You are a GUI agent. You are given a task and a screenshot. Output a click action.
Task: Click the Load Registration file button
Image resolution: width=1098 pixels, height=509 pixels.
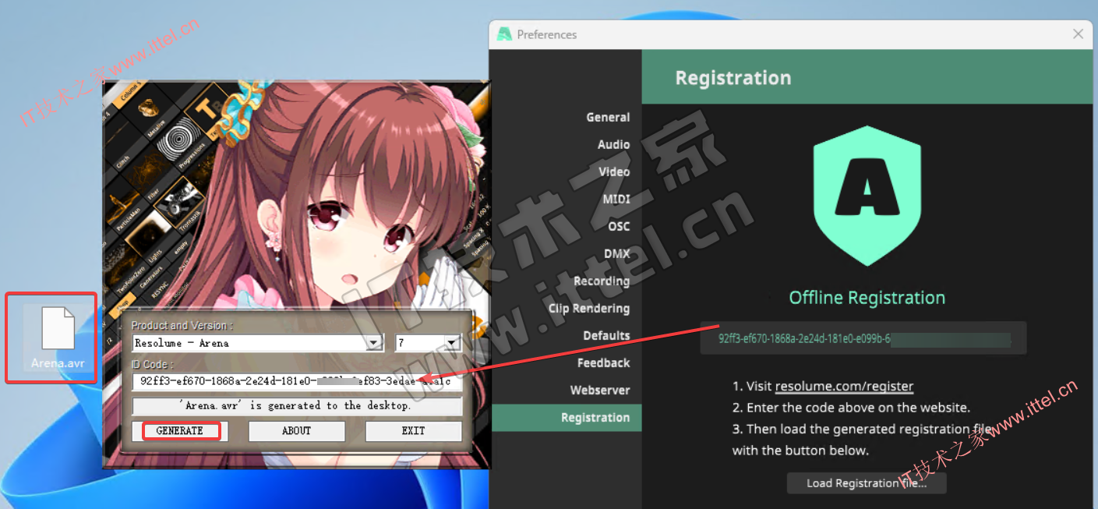tap(866, 483)
